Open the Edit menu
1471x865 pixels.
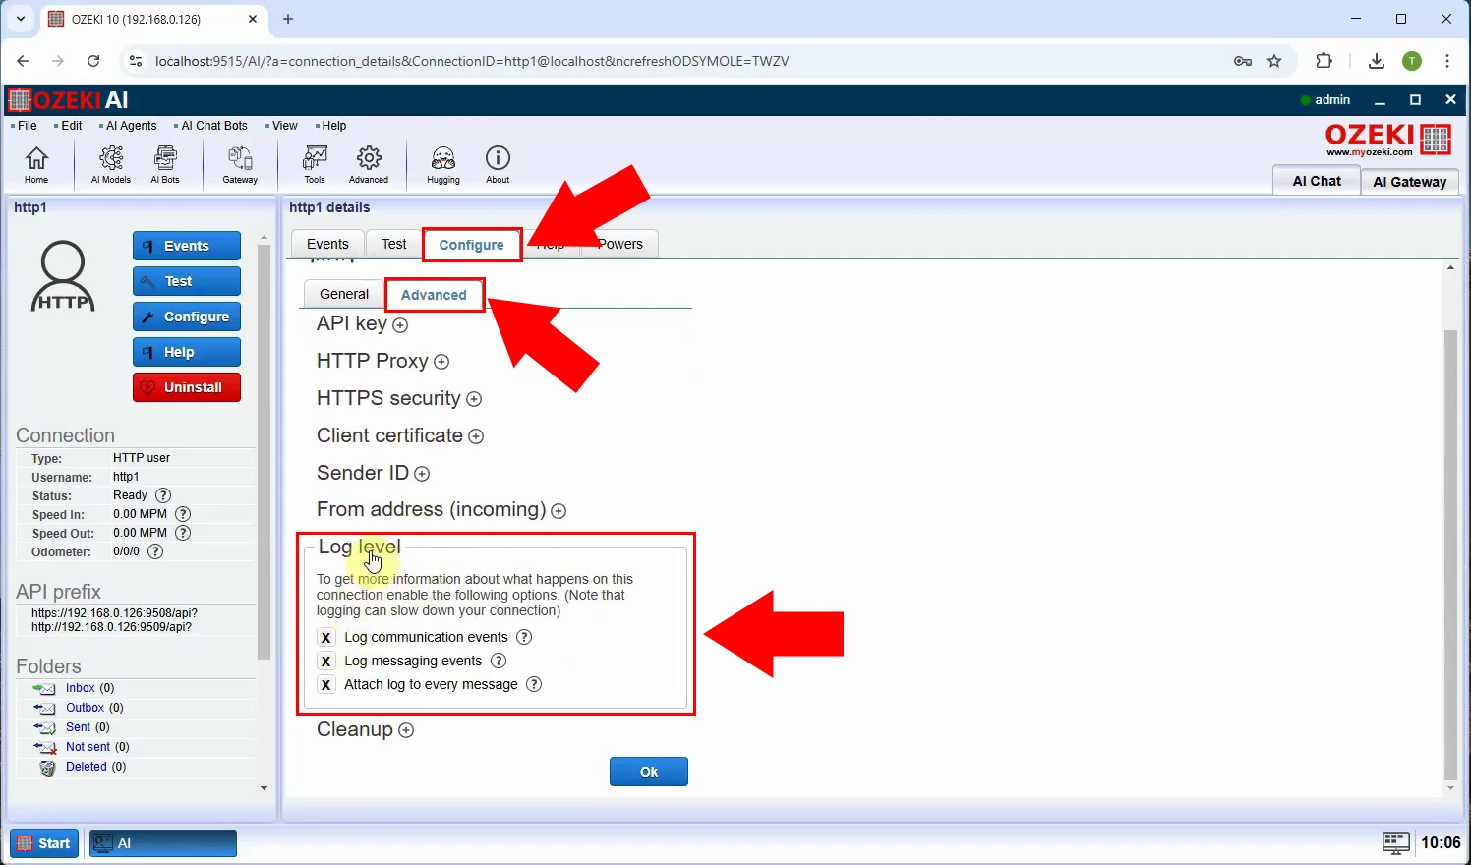coord(69,126)
